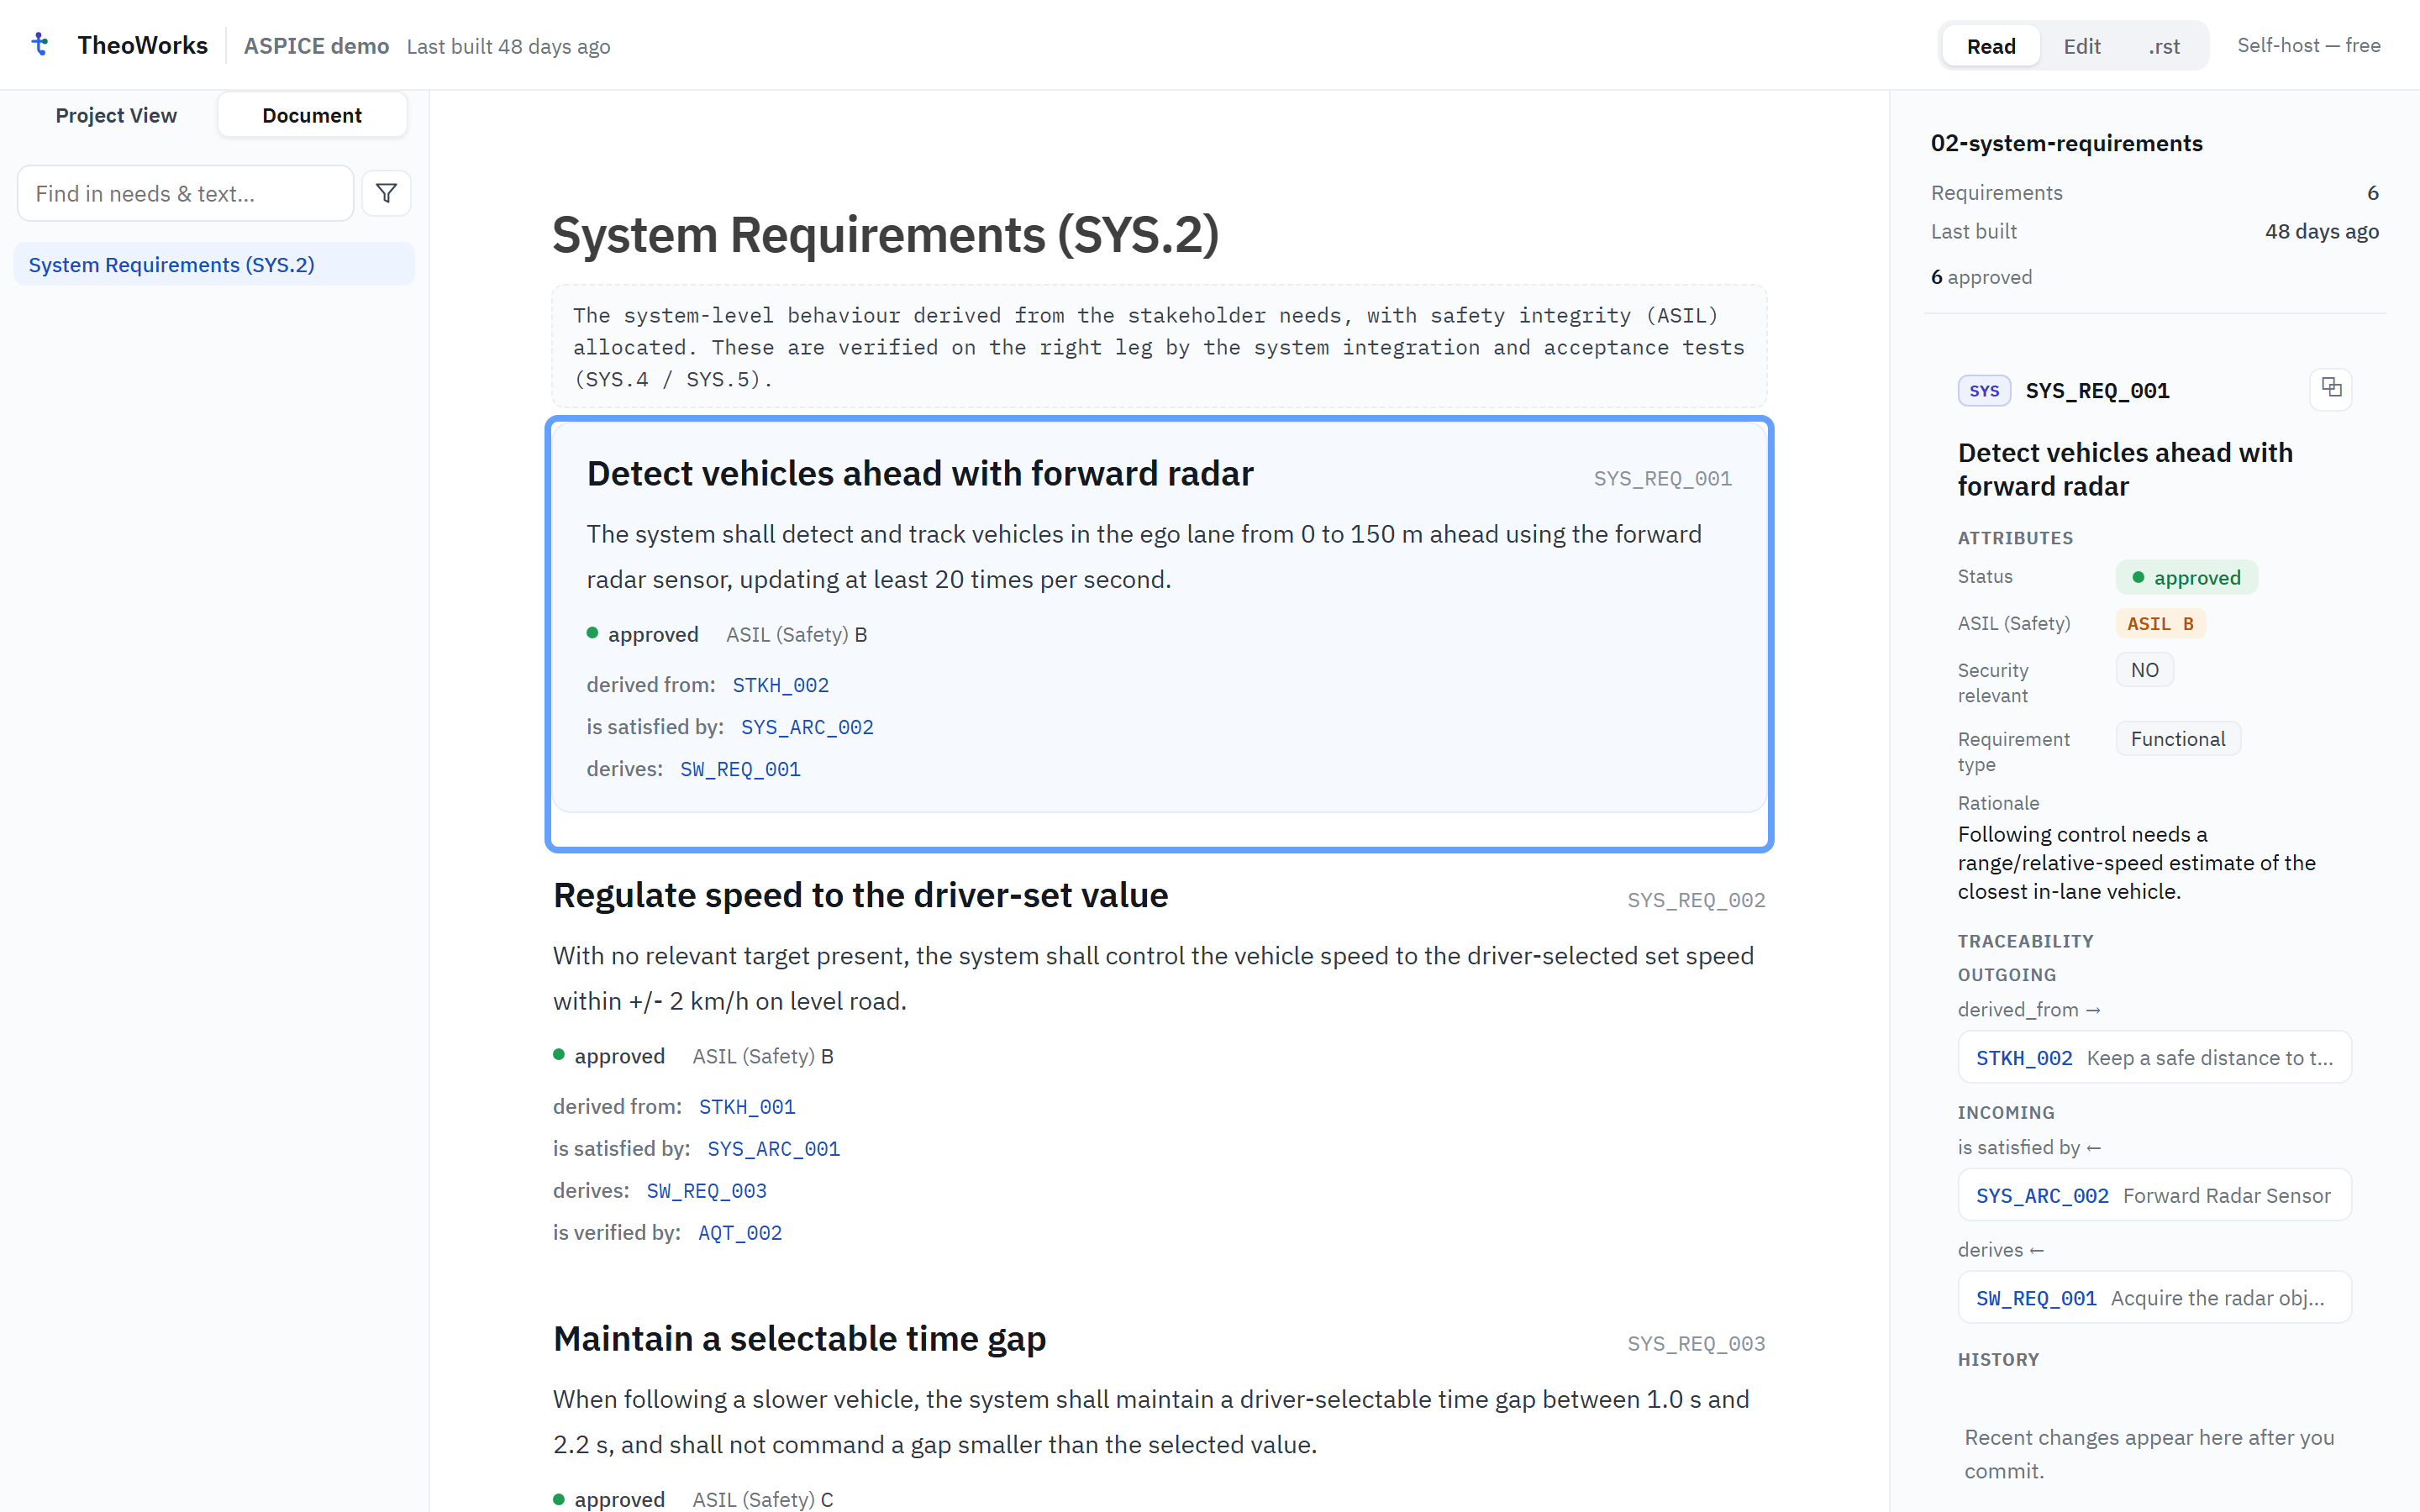Select the Detect vehicles ahead with forward radar card heading
The width and height of the screenshot is (2420, 1512).
point(920,473)
